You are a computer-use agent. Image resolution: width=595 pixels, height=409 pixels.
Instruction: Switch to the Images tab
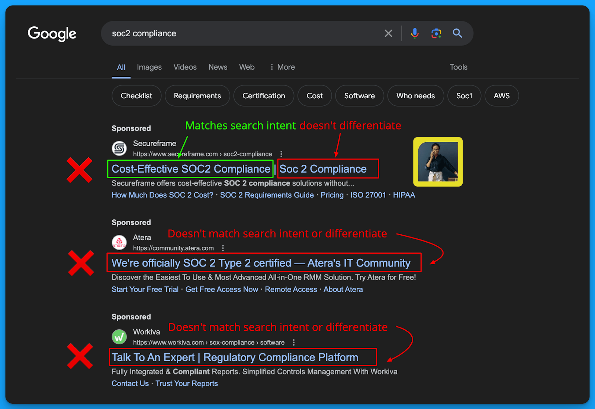[x=149, y=67]
